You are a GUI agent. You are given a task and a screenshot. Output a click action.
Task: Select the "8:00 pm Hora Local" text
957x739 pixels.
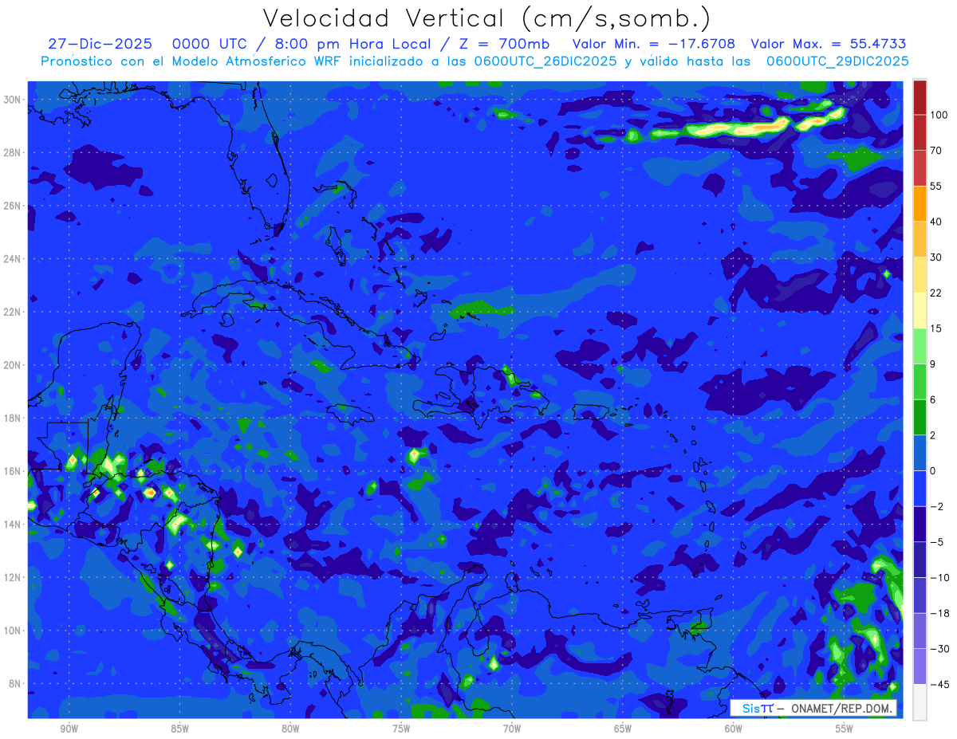click(x=352, y=44)
